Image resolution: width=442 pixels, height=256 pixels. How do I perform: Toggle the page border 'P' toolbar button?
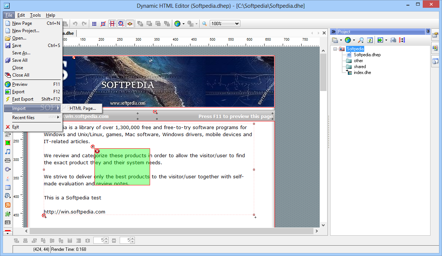121,24
